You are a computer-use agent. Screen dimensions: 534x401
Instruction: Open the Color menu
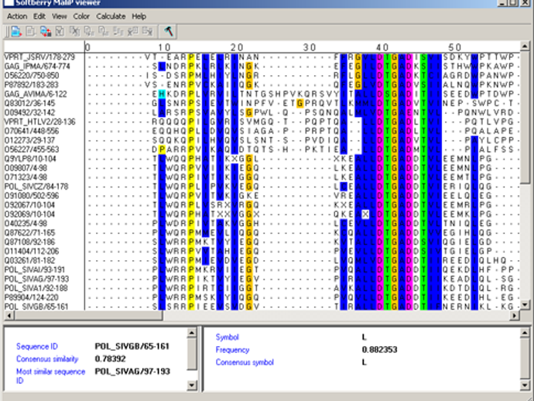[81, 16]
